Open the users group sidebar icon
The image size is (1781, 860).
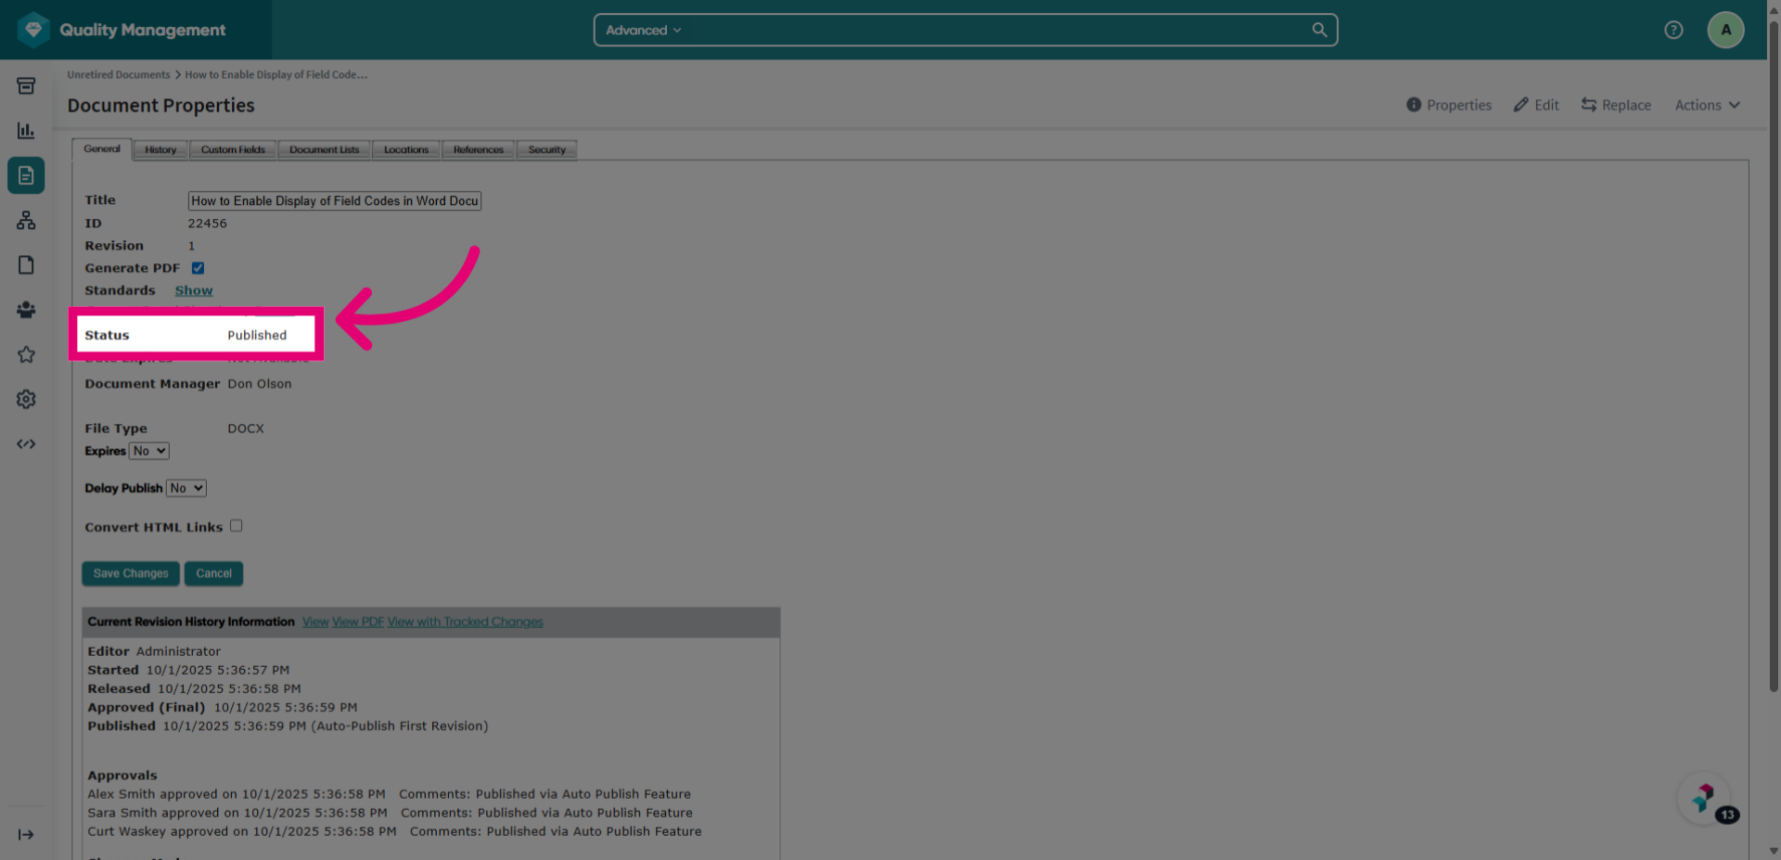tap(26, 310)
